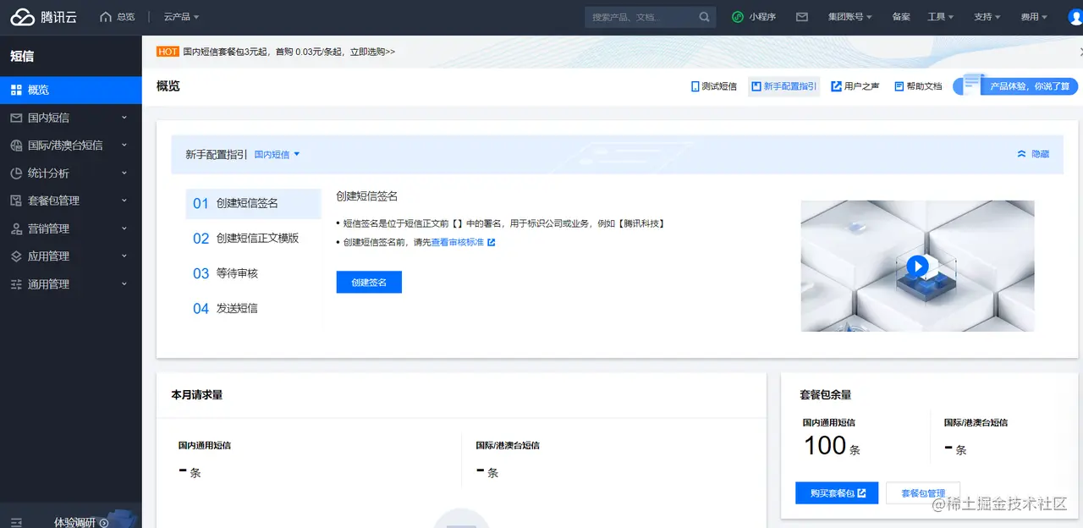Open the 小程序 mini-program icon
Viewport: 1083px width, 528px height.
[x=738, y=17]
